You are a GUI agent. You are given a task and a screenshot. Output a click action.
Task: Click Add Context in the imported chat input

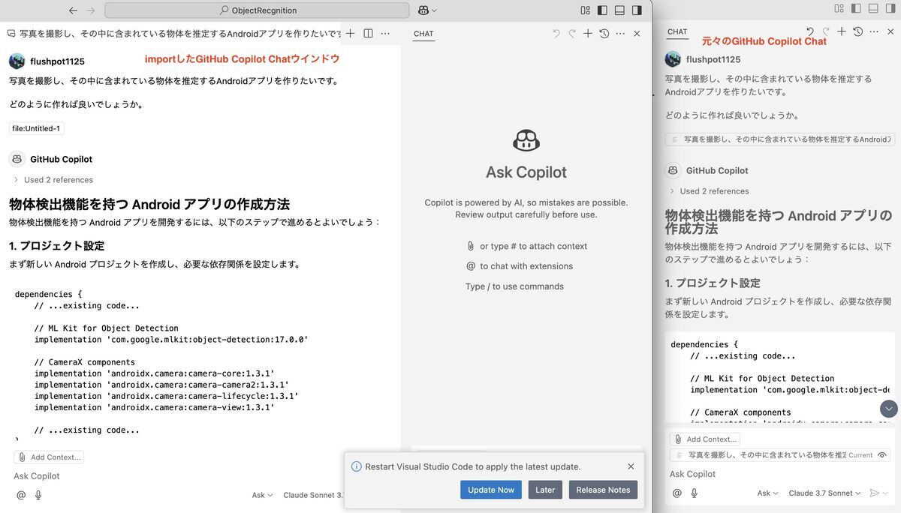pos(49,457)
